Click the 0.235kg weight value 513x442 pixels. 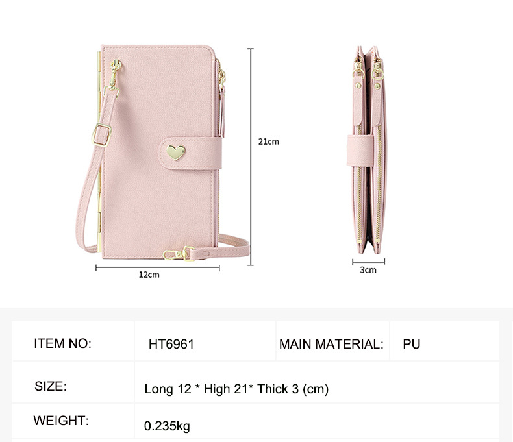(167, 426)
